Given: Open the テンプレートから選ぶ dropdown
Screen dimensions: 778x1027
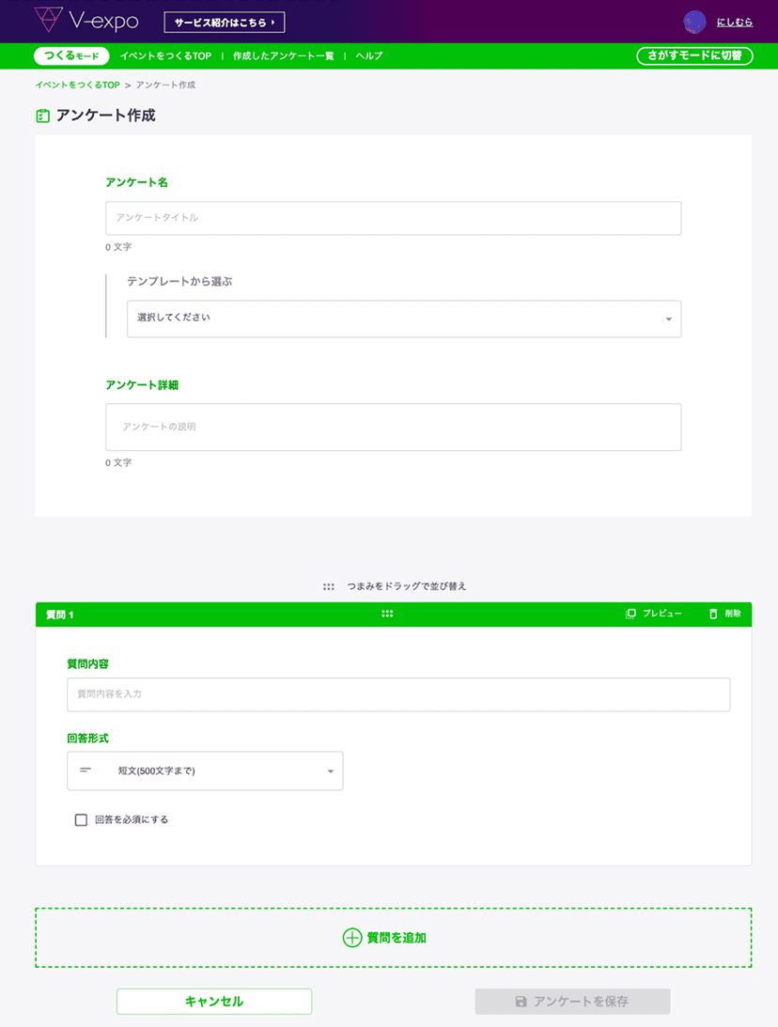Looking at the screenshot, I should point(404,319).
